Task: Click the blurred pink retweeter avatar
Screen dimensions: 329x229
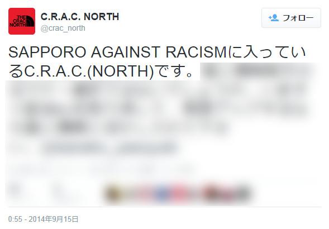Action: pyautogui.click(x=179, y=193)
